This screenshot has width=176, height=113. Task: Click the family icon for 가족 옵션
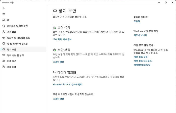click(x=4, y=61)
